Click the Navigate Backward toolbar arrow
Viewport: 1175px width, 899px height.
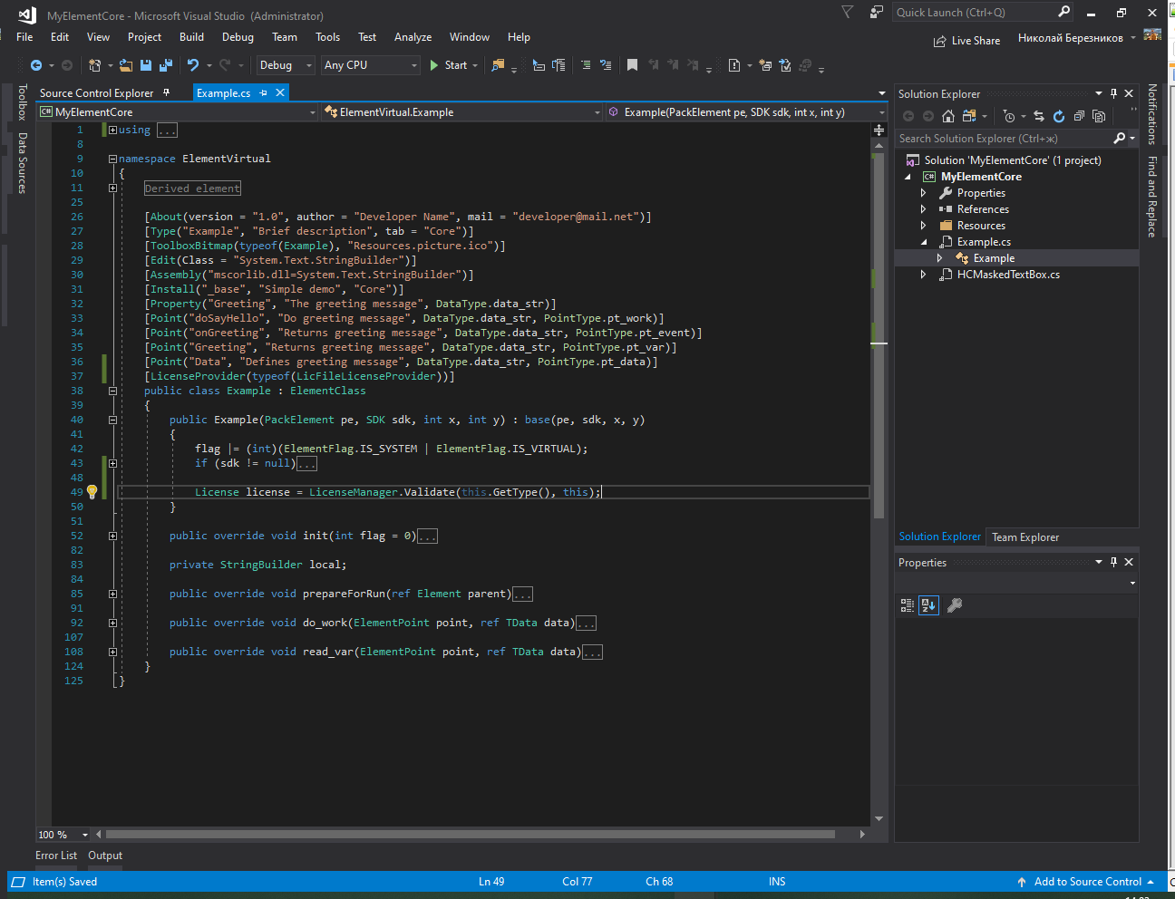pos(36,65)
